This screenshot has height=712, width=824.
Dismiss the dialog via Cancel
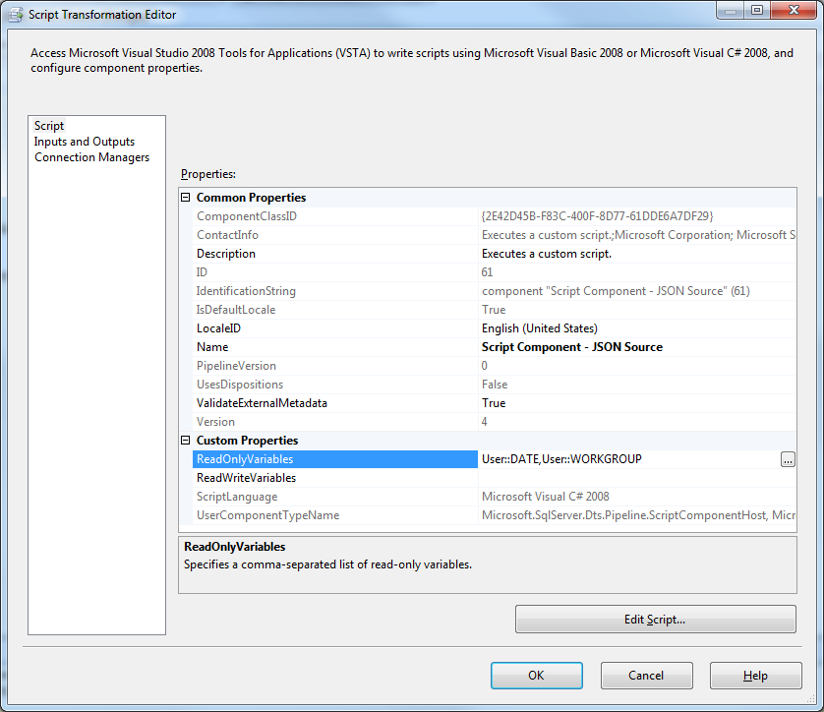[x=646, y=676]
